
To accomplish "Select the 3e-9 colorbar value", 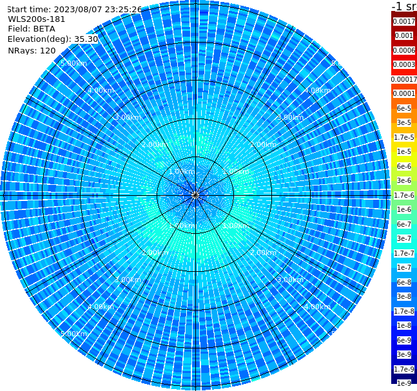I will pyautogui.click(x=404, y=354).
